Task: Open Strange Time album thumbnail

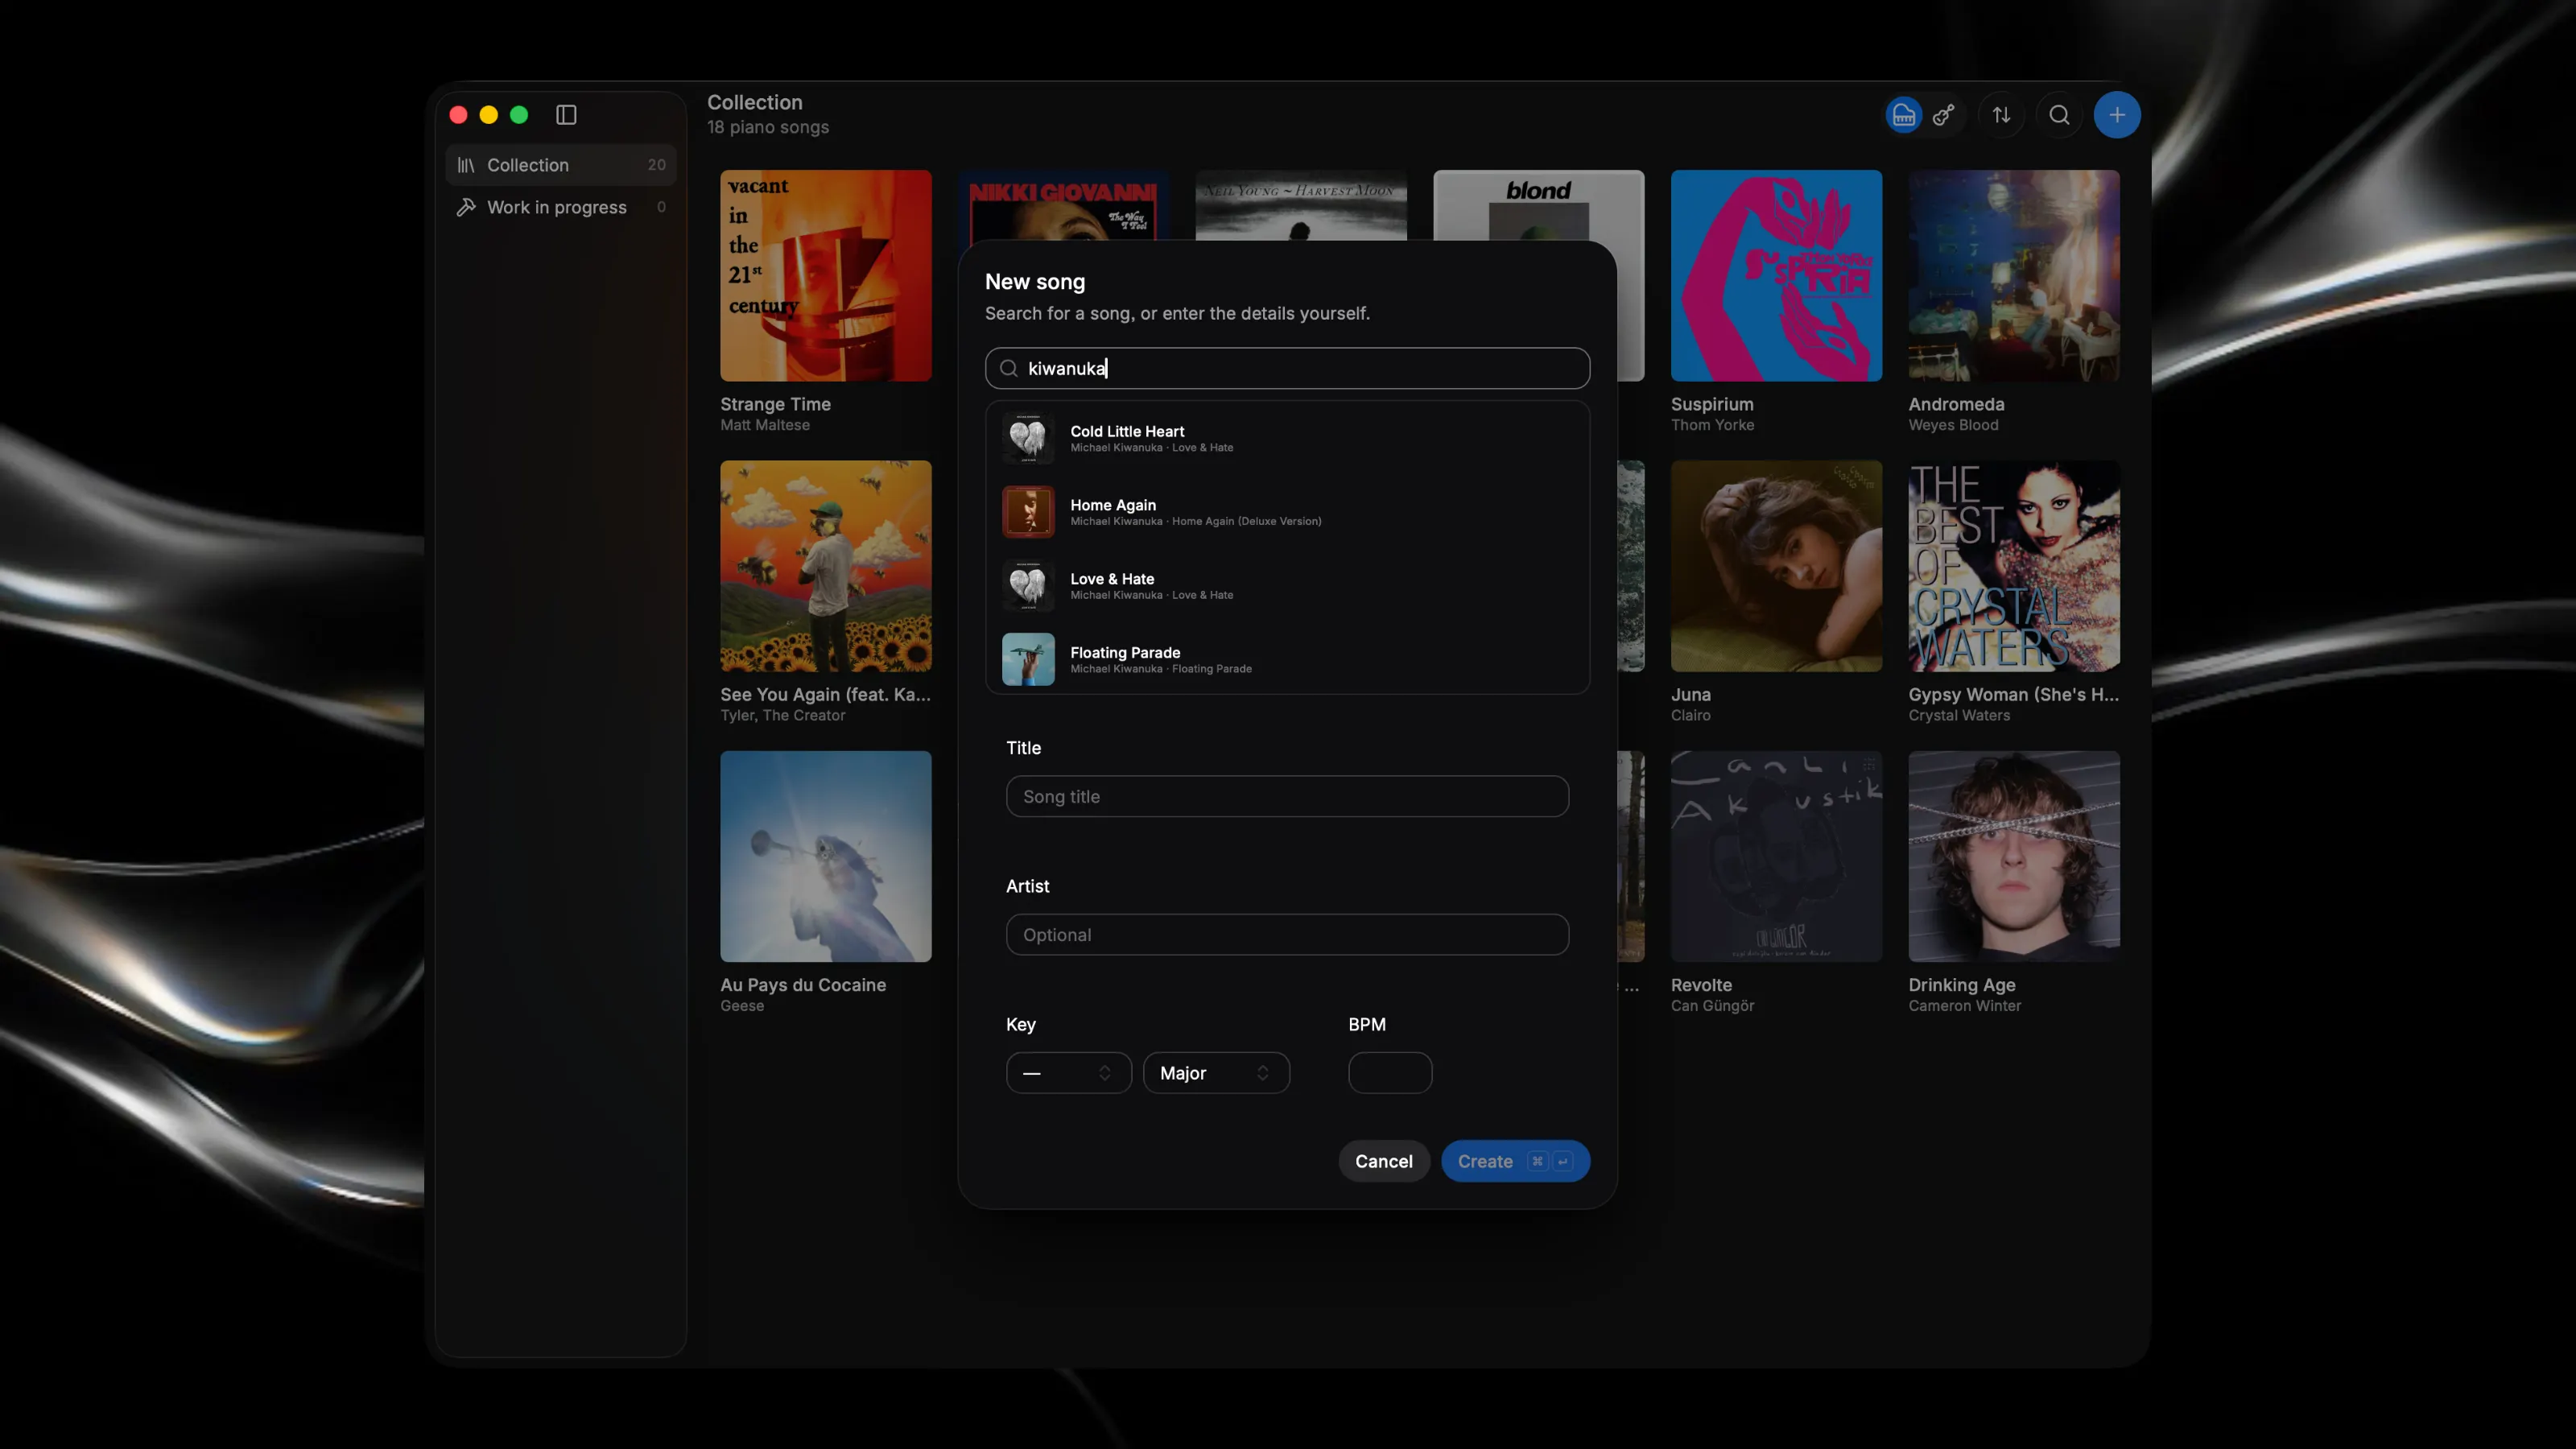Action: coord(826,275)
